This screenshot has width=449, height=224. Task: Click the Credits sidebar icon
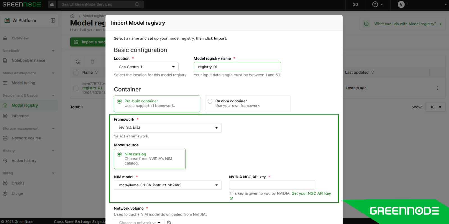click(x=5, y=183)
